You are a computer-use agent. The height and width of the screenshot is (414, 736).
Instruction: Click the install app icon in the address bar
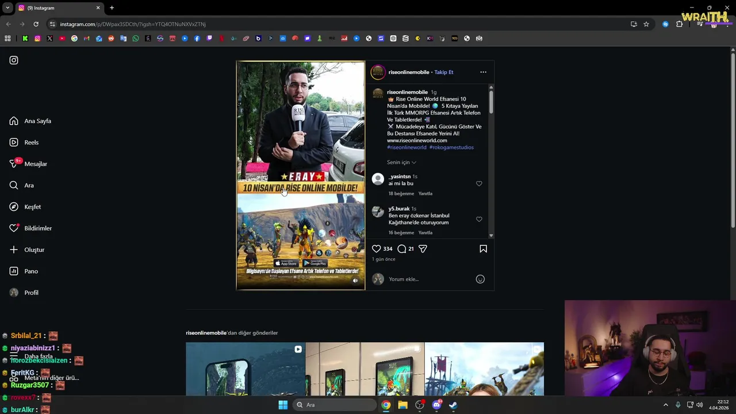pyautogui.click(x=634, y=24)
